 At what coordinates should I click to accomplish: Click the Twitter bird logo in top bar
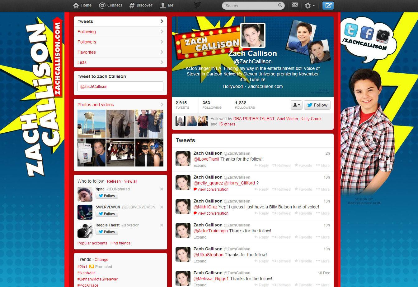click(197, 5)
